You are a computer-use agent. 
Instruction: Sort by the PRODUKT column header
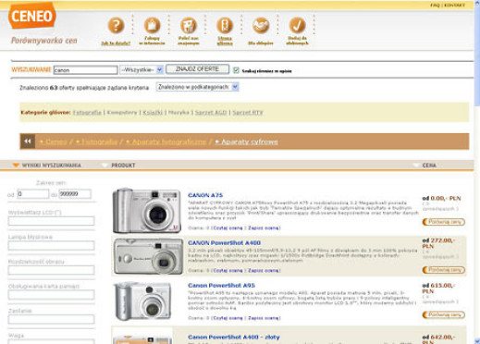(x=123, y=166)
